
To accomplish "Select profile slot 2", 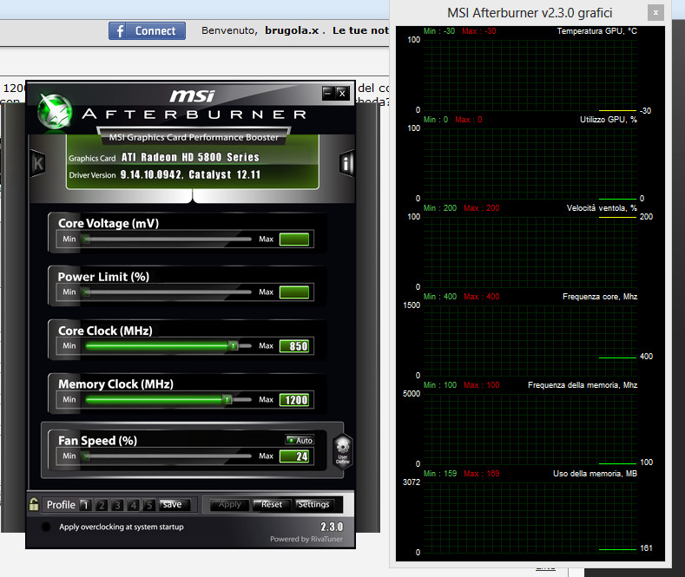I will point(102,505).
